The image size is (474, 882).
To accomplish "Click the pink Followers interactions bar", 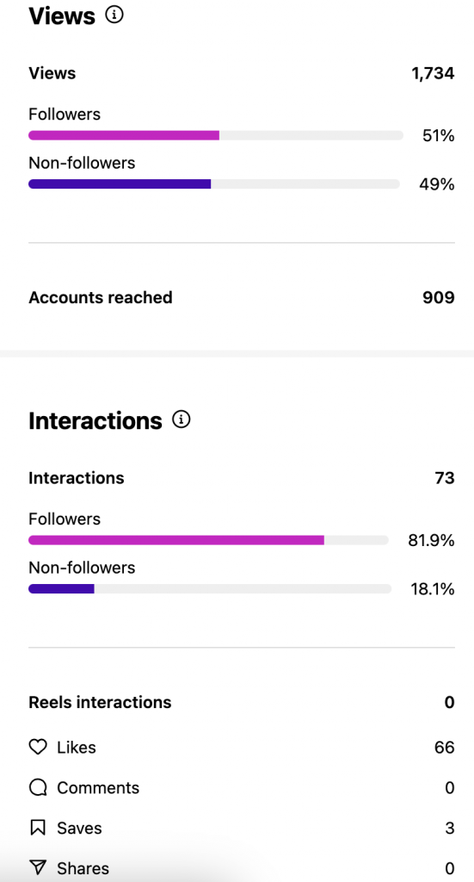I will [x=176, y=540].
